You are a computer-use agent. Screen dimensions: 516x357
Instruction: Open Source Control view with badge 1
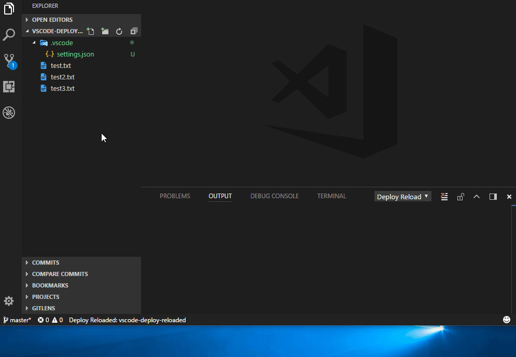9,61
